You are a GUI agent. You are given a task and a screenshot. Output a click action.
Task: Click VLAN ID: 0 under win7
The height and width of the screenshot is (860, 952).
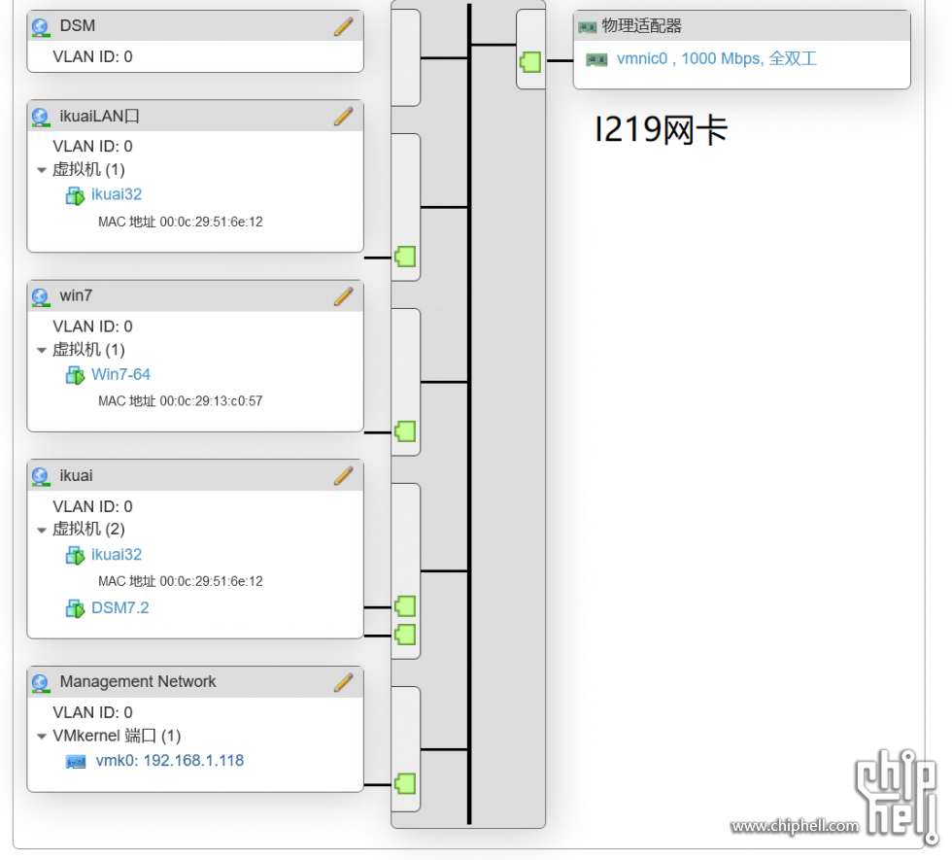[x=92, y=327]
